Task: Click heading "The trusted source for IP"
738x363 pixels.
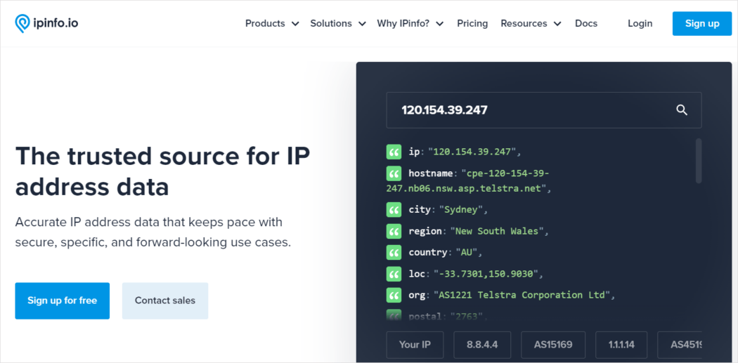Action: [163, 156]
